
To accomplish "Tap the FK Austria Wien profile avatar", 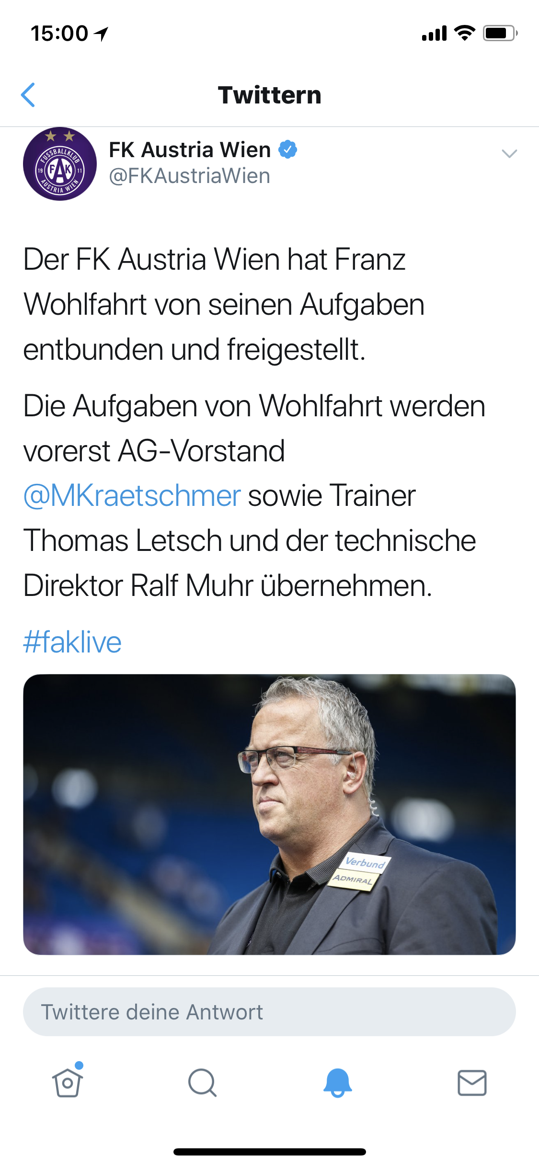I will [x=60, y=164].
